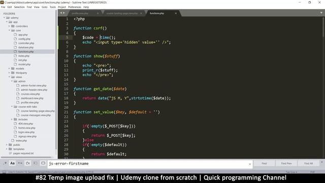Go to previous tab with left arrow
325x183 pixels.
pos(61,13)
